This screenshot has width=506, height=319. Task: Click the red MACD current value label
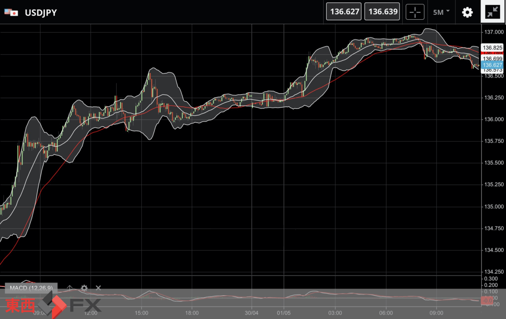click(x=487, y=301)
